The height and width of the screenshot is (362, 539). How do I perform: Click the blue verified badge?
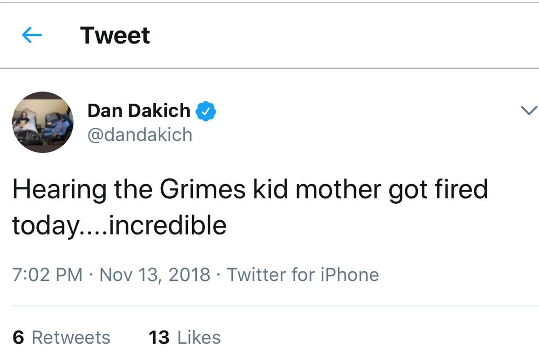click(207, 111)
